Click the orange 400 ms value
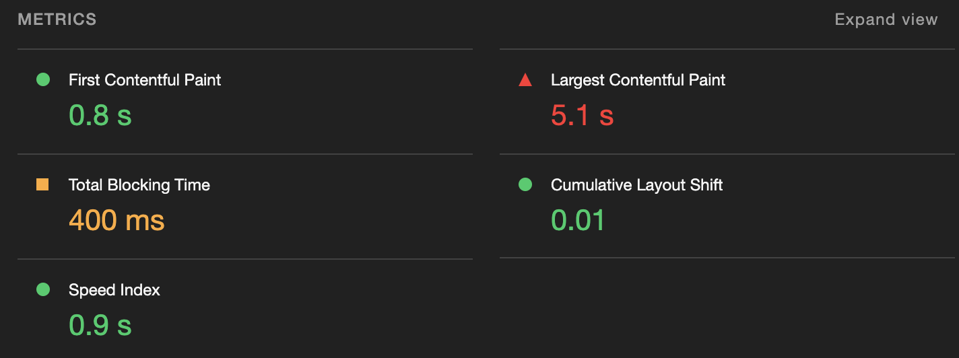The height and width of the screenshot is (358, 959). [x=117, y=221]
